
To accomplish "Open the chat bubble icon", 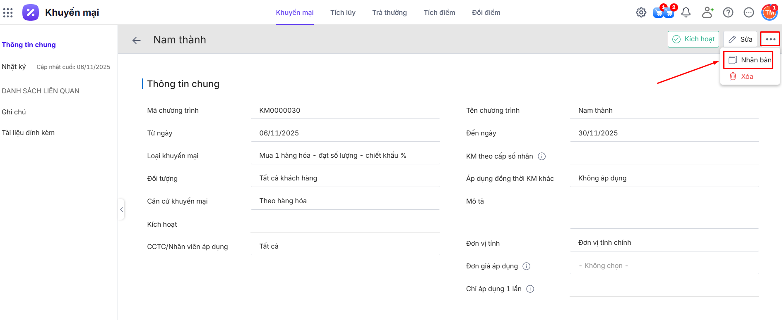I will pyautogui.click(x=749, y=12).
